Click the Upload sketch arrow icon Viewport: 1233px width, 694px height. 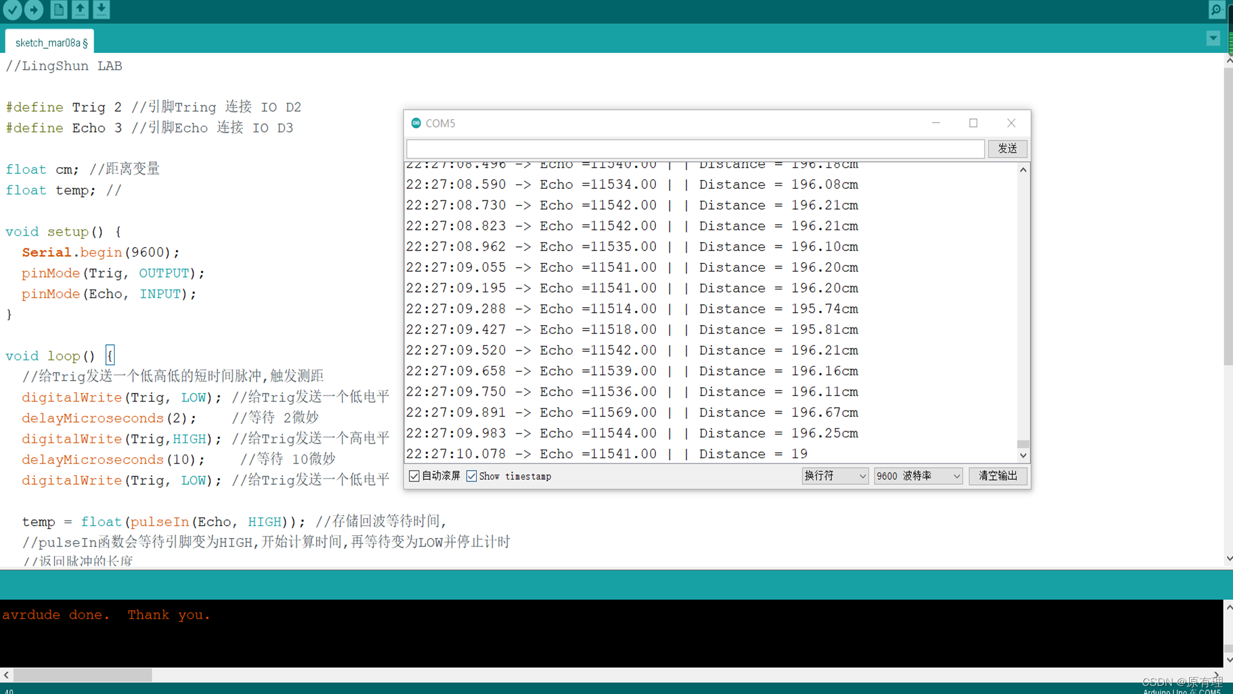point(34,9)
